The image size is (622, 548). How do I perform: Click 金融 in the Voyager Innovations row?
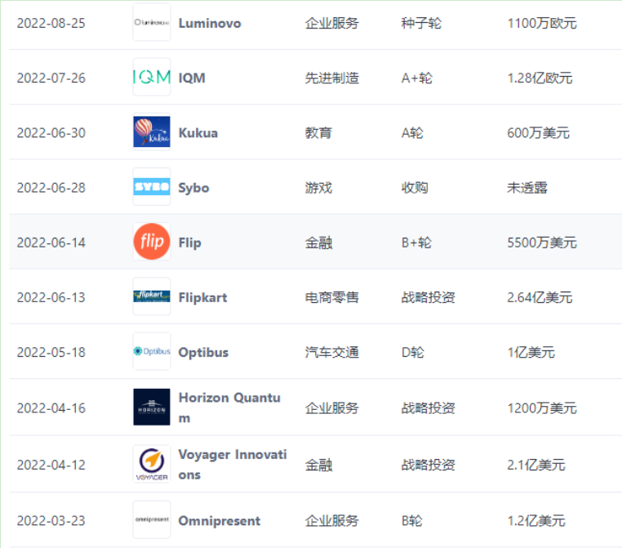(318, 465)
